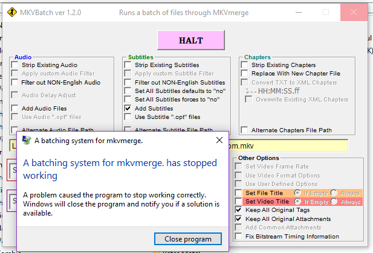This screenshot has height=253, width=373.
Task: Toggle Filter out NON-English Subtitles
Action: [x=128, y=82]
